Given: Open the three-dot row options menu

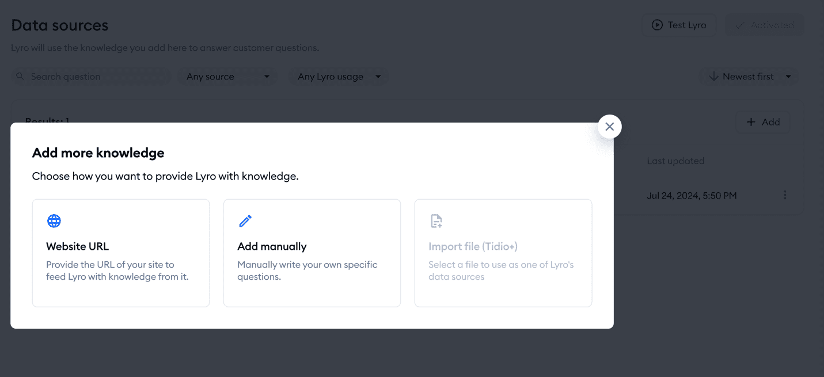Looking at the screenshot, I should (x=785, y=195).
